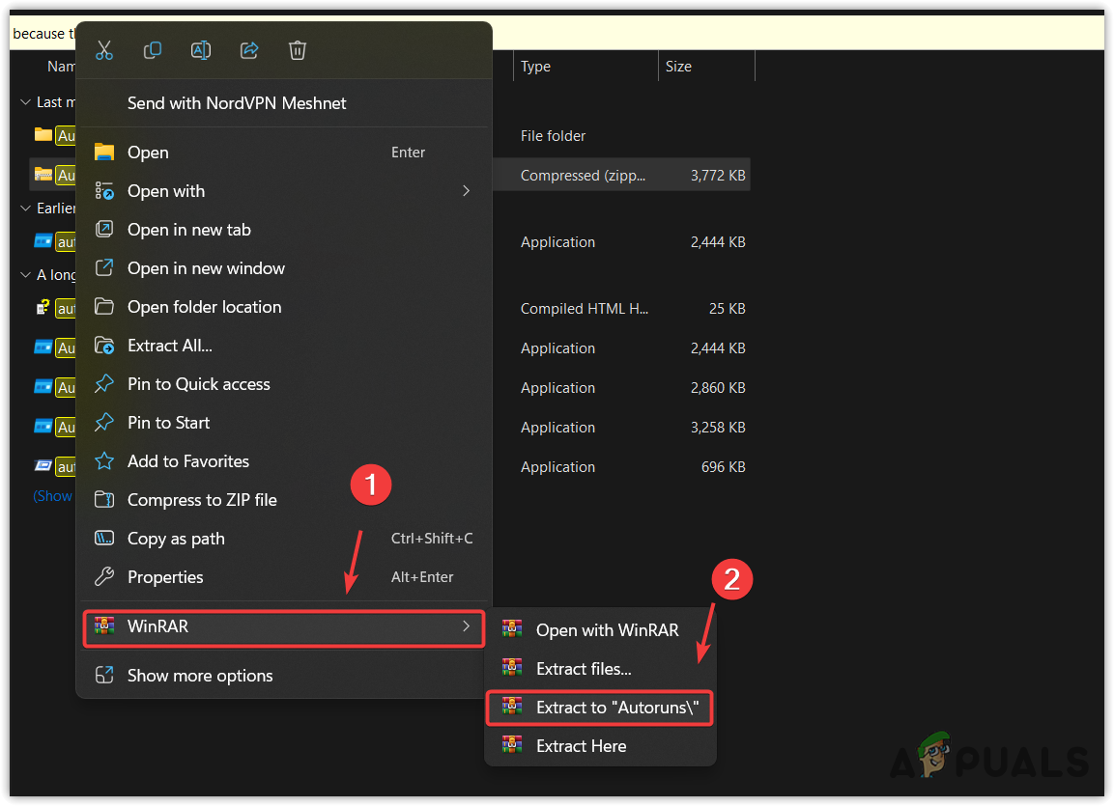Select Extract All option
The width and height of the screenshot is (1114, 806).
tap(170, 346)
